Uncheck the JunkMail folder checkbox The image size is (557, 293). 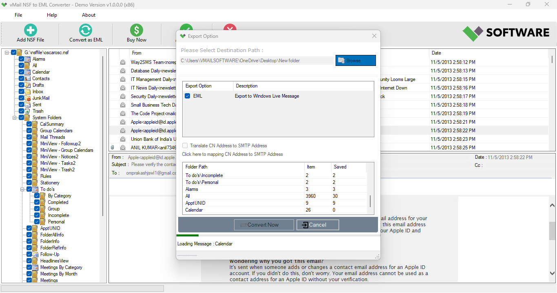pos(22,98)
